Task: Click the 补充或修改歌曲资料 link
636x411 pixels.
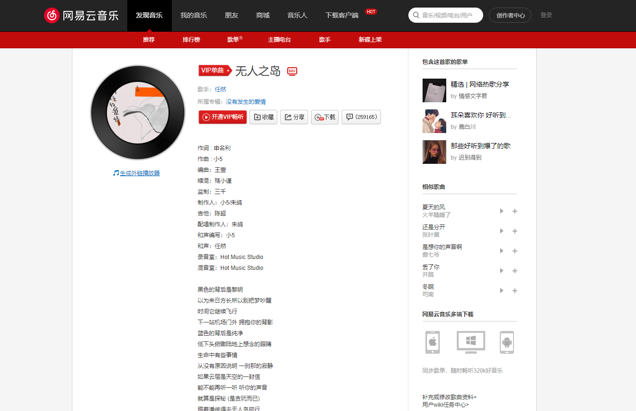Action: click(x=450, y=397)
